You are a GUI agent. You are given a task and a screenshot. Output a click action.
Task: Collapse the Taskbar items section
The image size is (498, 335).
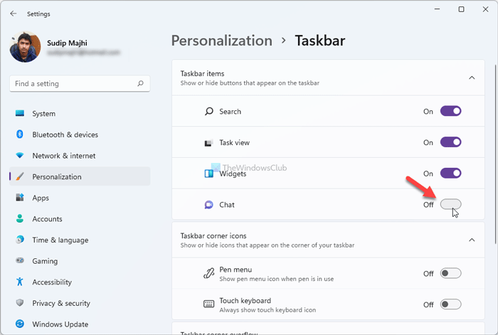tap(471, 78)
